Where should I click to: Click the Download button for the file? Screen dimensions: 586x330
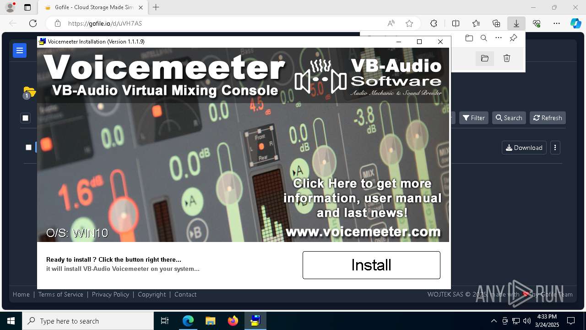(x=524, y=148)
